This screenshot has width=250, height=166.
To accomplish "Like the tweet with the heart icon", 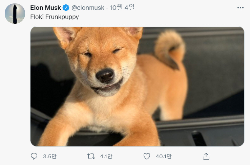I will coord(147,156).
